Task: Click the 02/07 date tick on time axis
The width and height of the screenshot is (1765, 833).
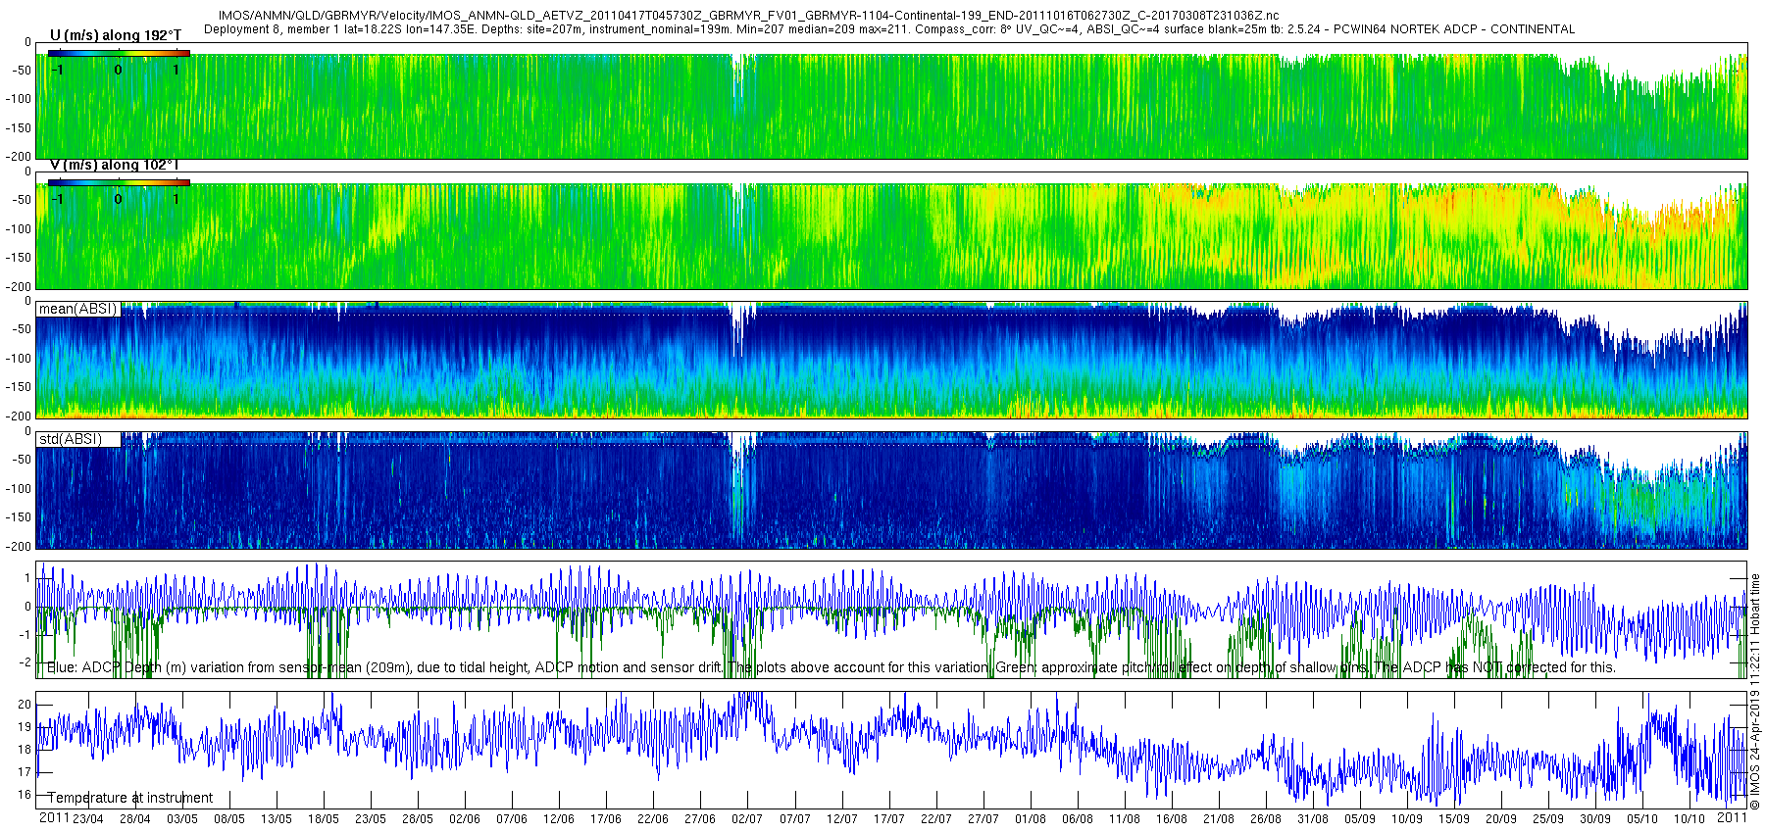Action: tap(747, 818)
